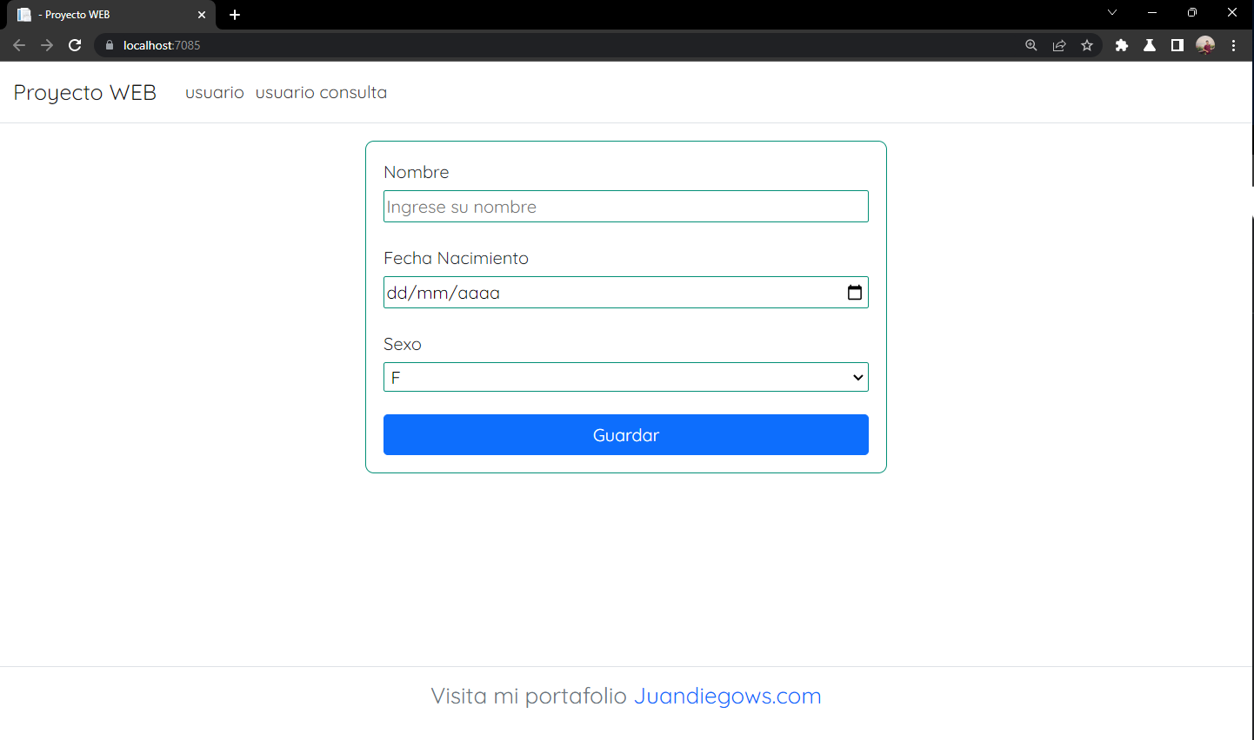Open the tab search chevron

coord(1111,14)
